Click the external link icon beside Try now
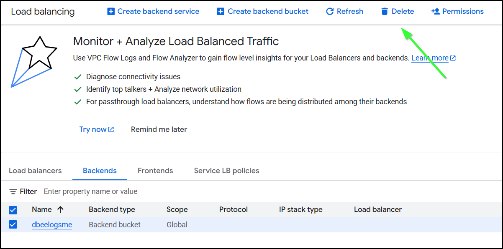503x249 pixels. pos(111,129)
